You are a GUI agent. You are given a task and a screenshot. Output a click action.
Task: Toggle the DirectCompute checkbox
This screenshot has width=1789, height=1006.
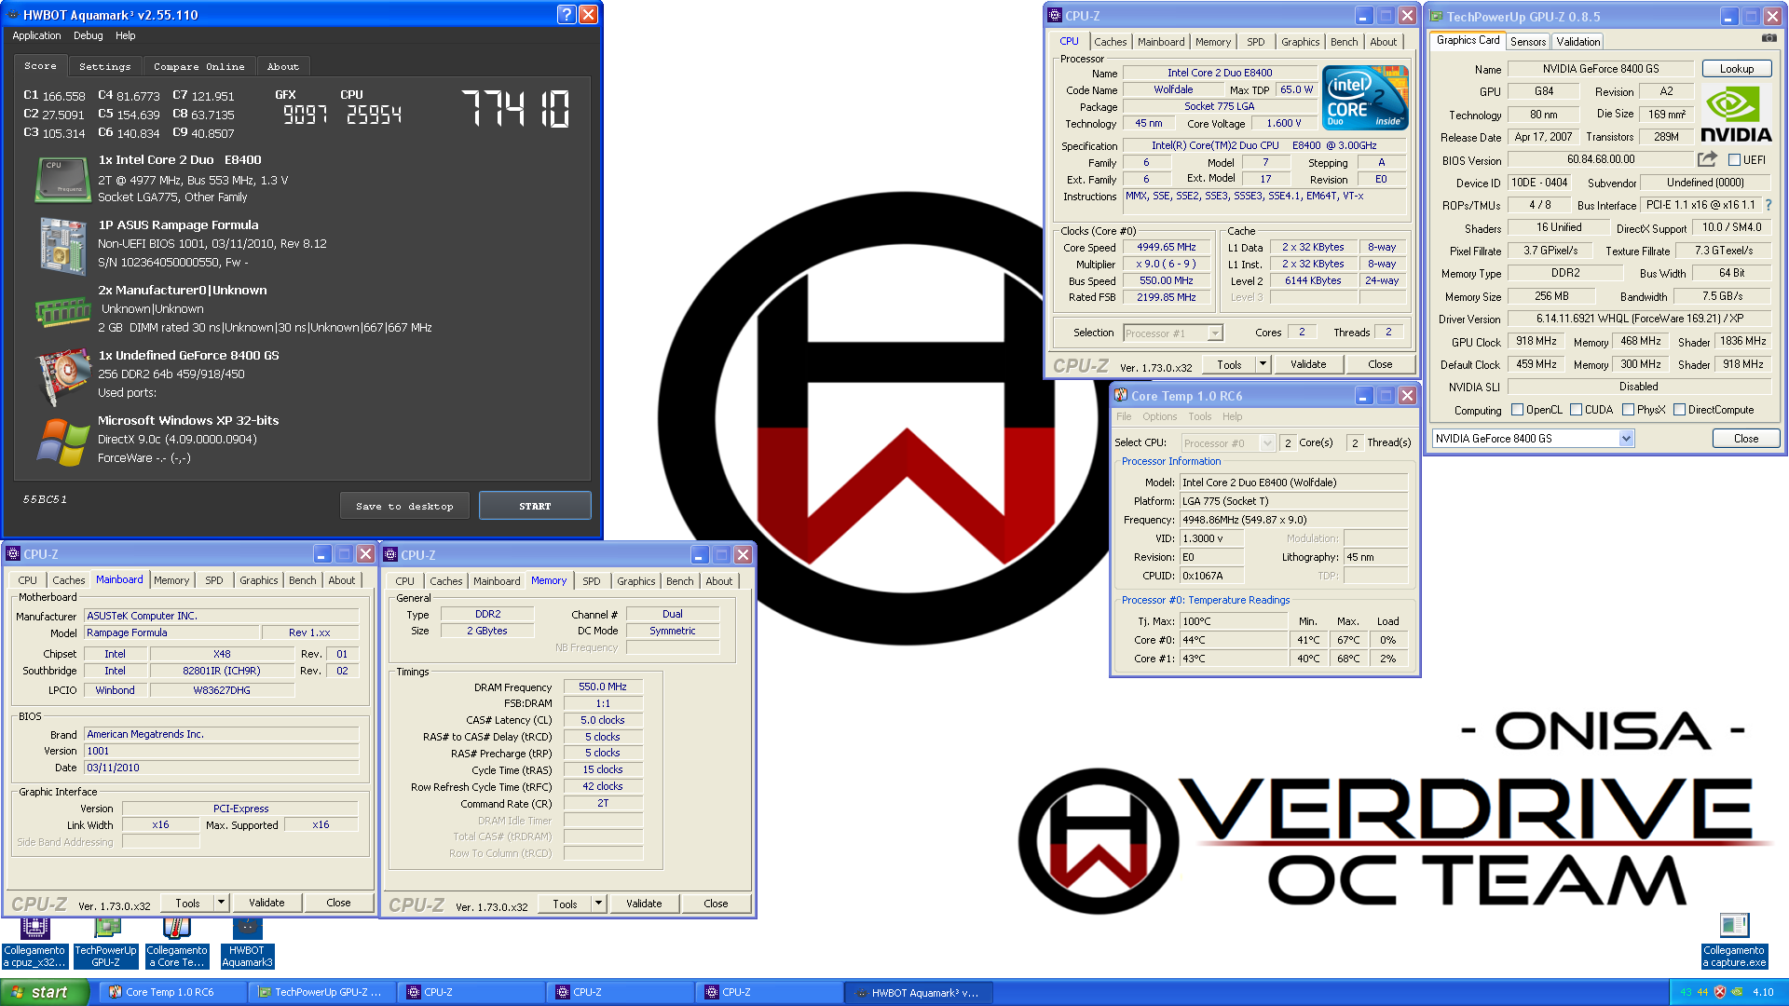(1679, 409)
